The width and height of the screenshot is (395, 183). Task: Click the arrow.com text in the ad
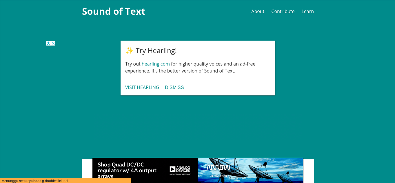click(219, 176)
